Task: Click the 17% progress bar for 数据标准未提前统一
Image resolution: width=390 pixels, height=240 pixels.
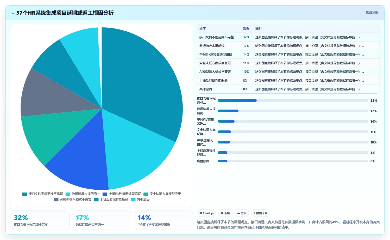Action: pyautogui.click(x=293, y=111)
